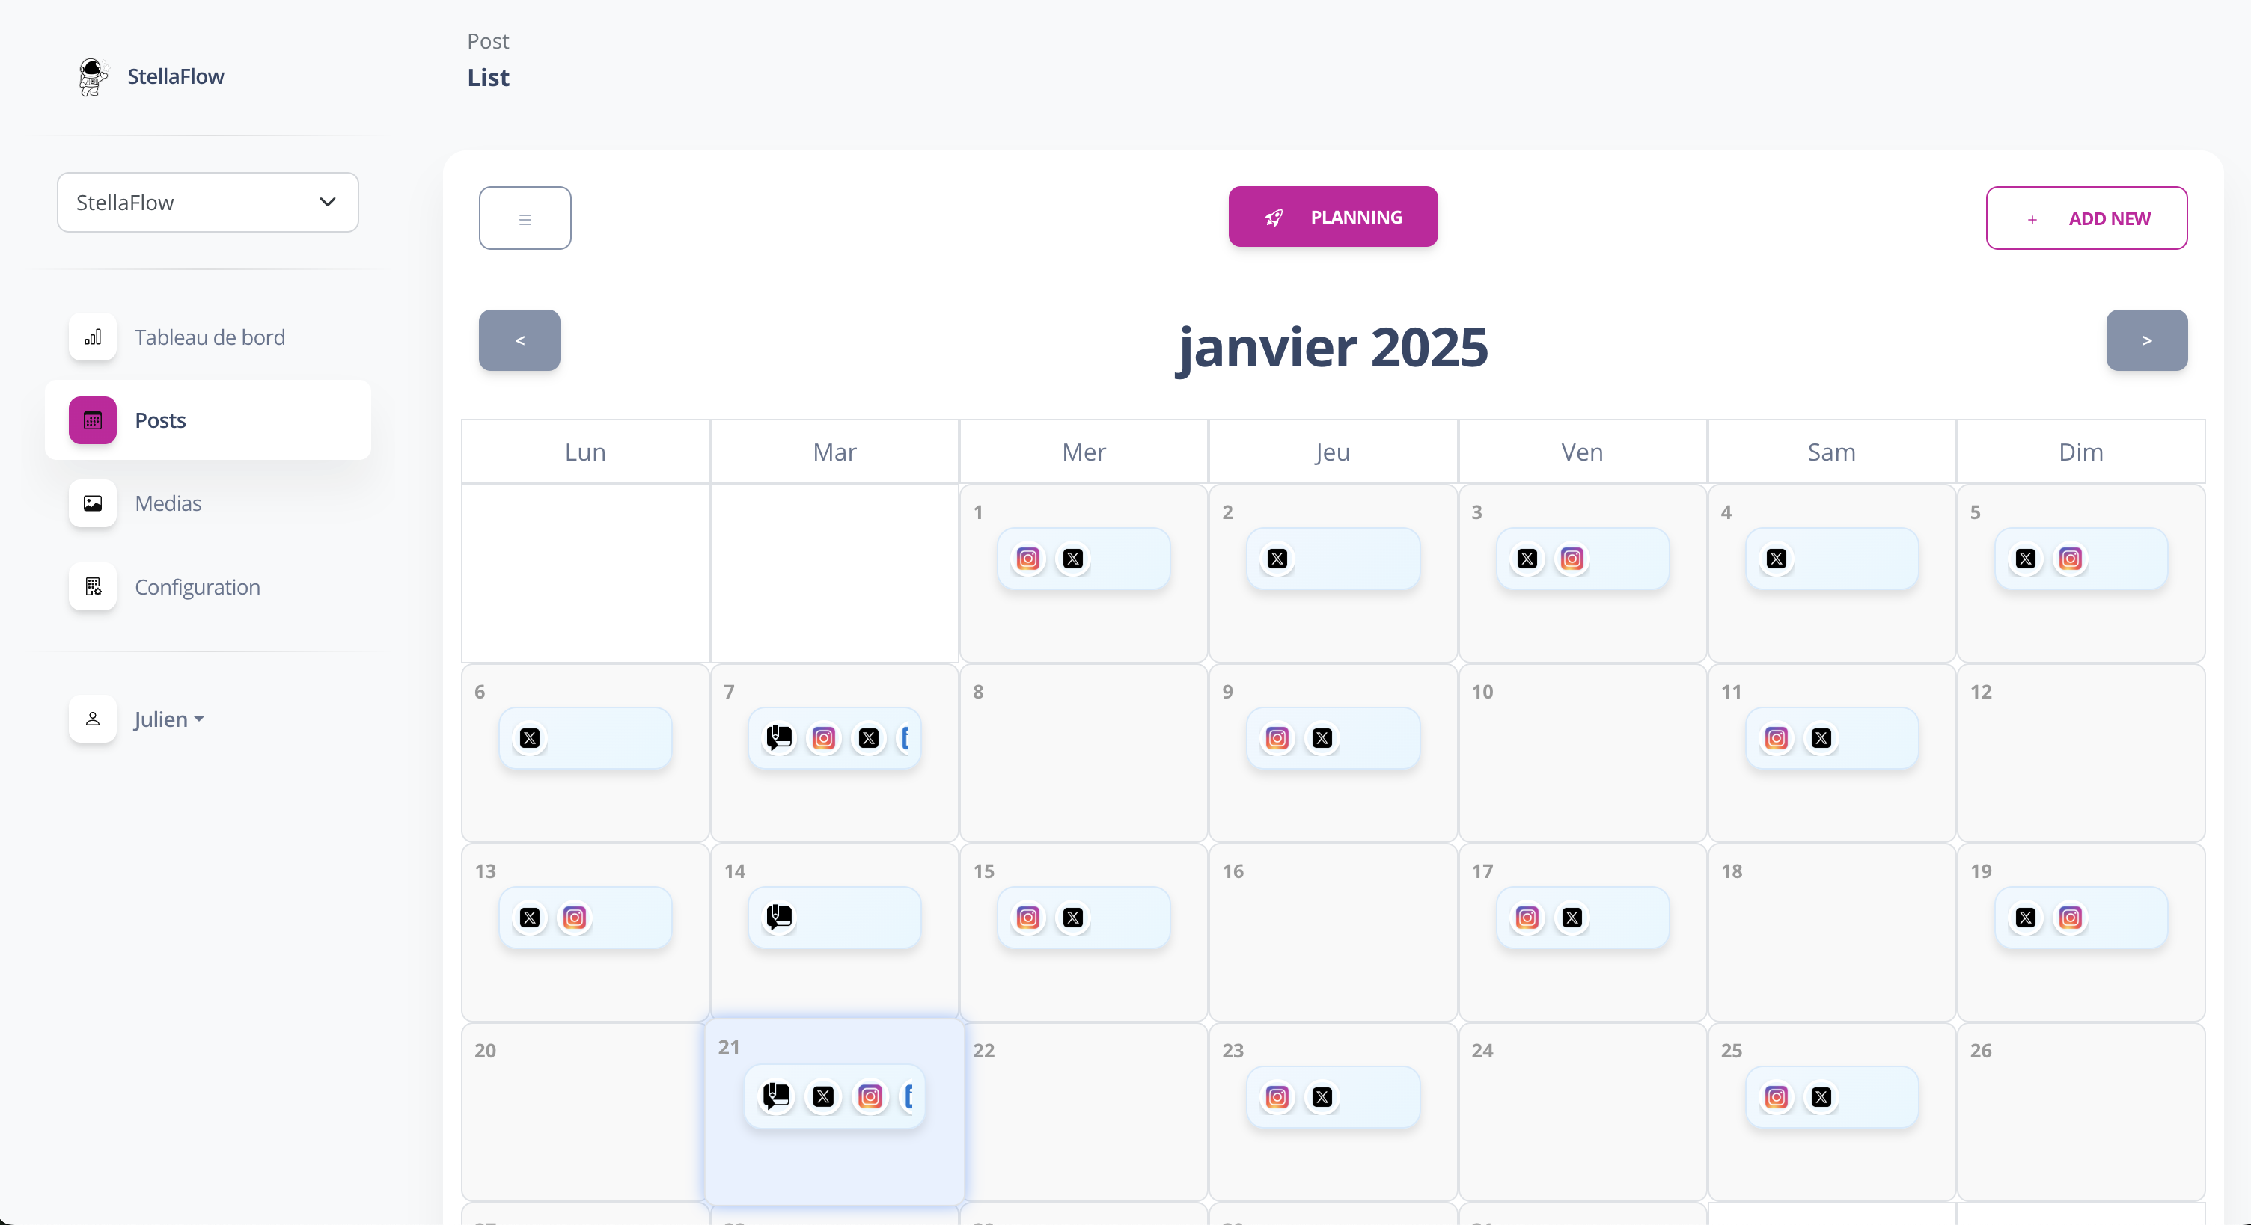This screenshot has height=1225, width=2251.
Task: Click the chat bubble icon on January 14
Action: (x=778, y=917)
